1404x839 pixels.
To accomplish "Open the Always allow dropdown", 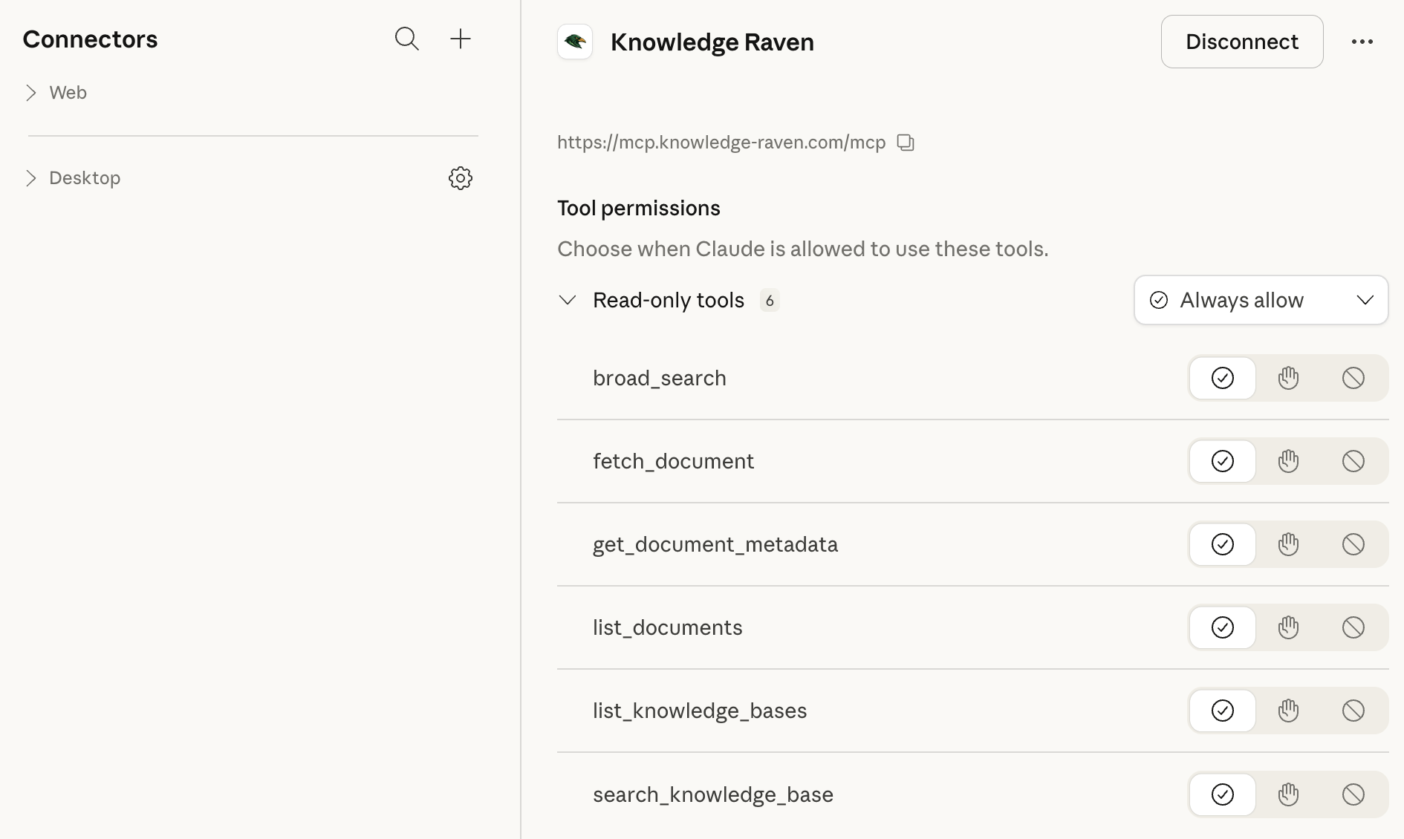I will coord(1260,300).
